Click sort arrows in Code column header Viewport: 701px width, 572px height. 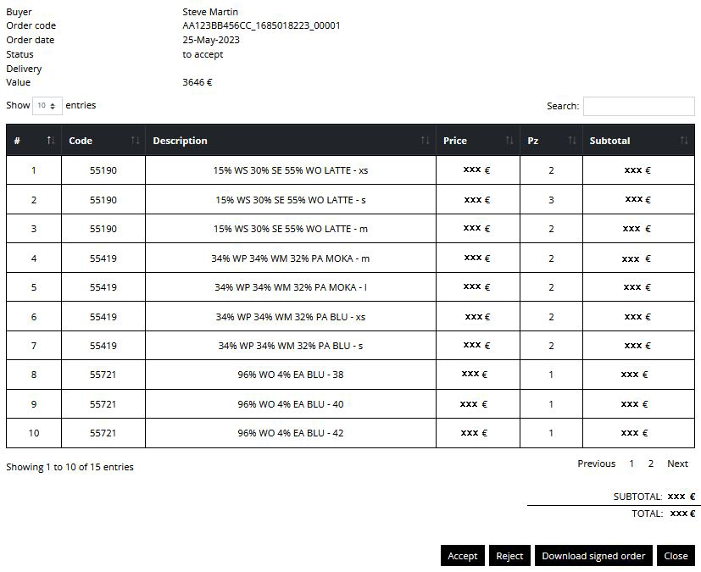[x=135, y=141]
